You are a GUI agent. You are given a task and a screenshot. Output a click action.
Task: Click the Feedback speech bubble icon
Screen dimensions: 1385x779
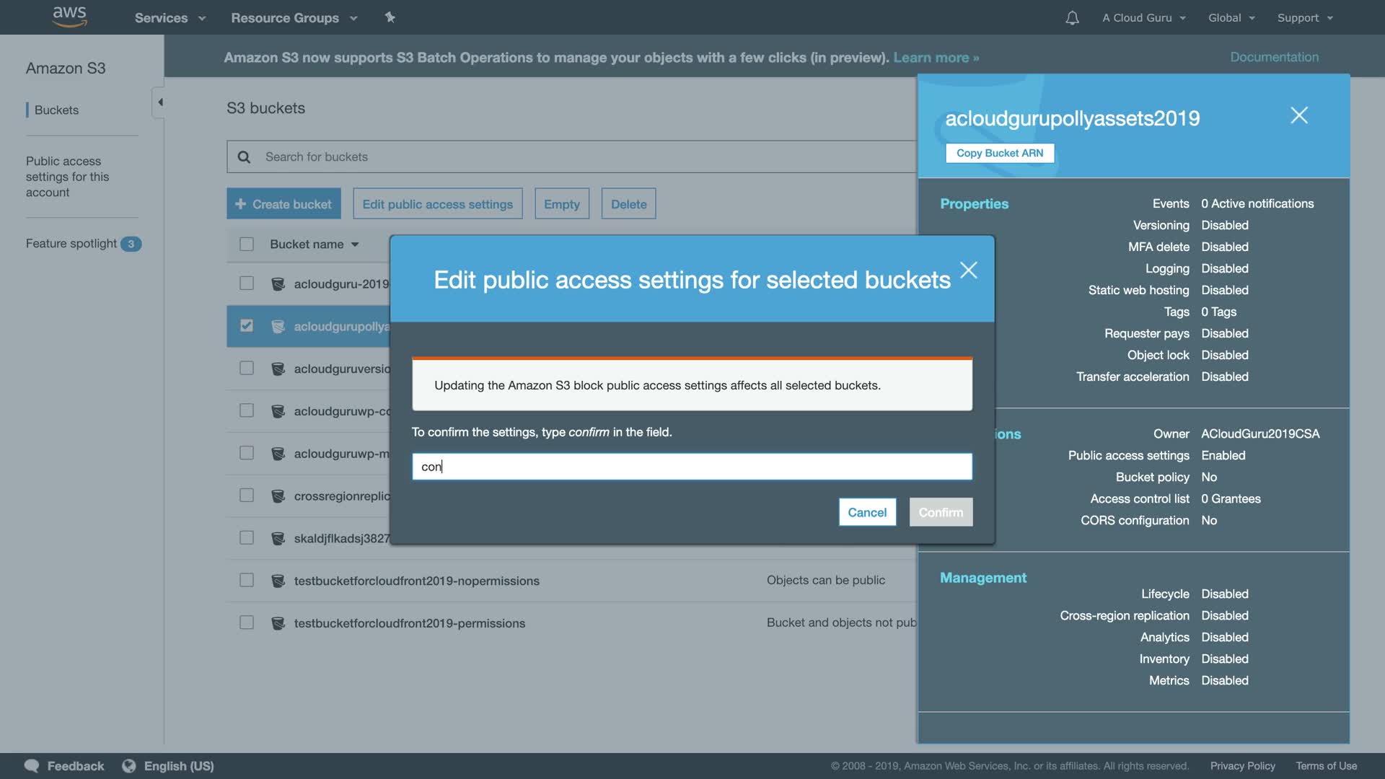(32, 766)
